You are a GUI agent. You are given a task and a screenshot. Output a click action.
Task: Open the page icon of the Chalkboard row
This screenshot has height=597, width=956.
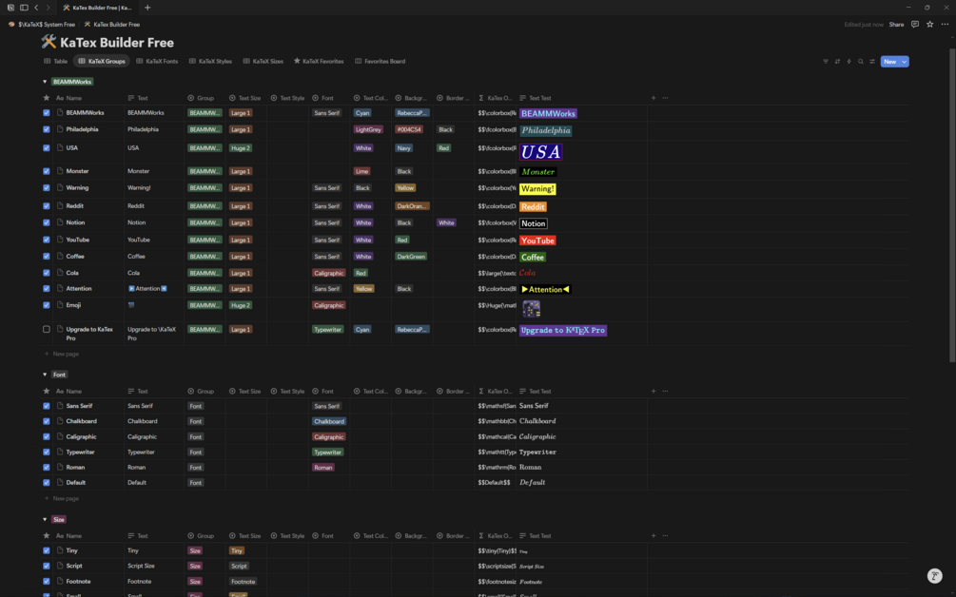coord(60,421)
